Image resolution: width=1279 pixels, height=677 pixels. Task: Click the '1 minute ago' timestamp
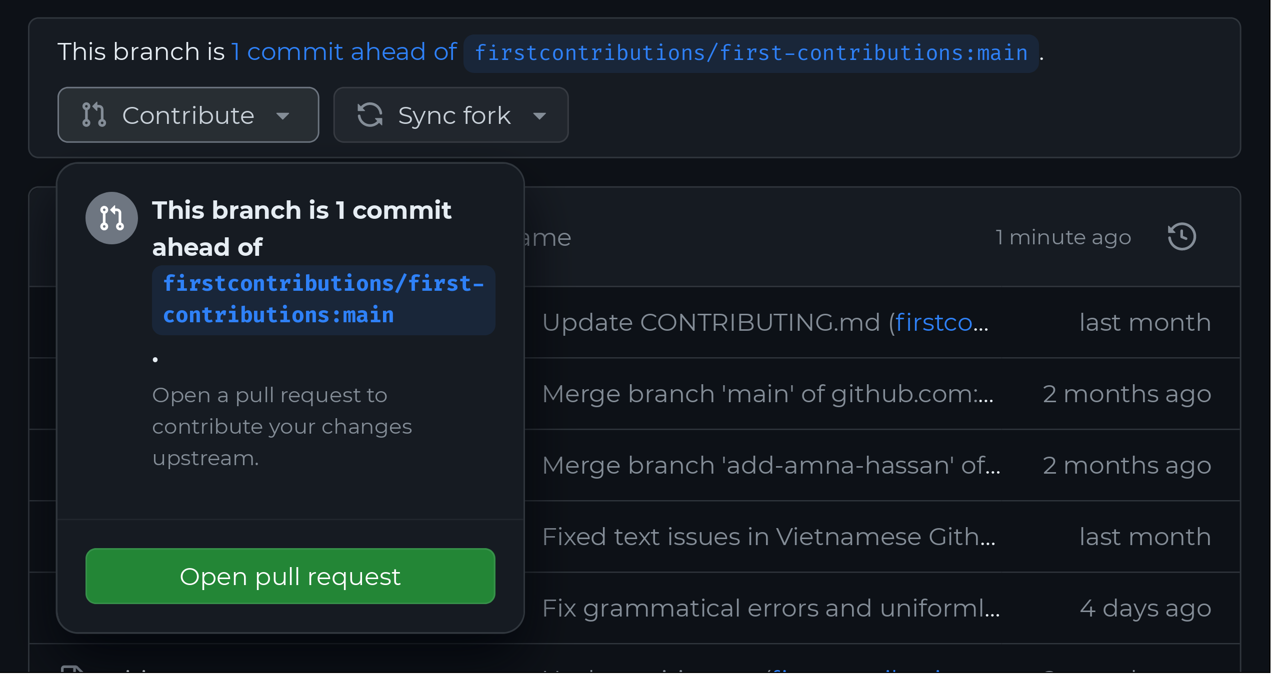pyautogui.click(x=1062, y=237)
